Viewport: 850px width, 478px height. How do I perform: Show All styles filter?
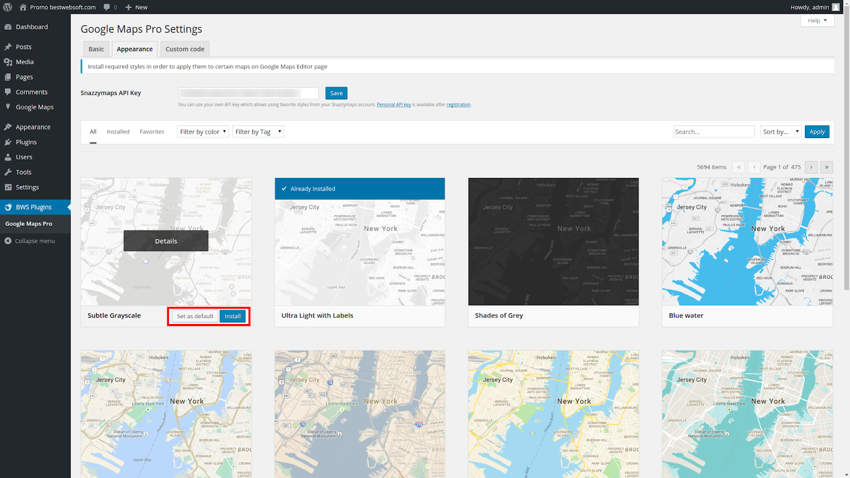(x=93, y=132)
